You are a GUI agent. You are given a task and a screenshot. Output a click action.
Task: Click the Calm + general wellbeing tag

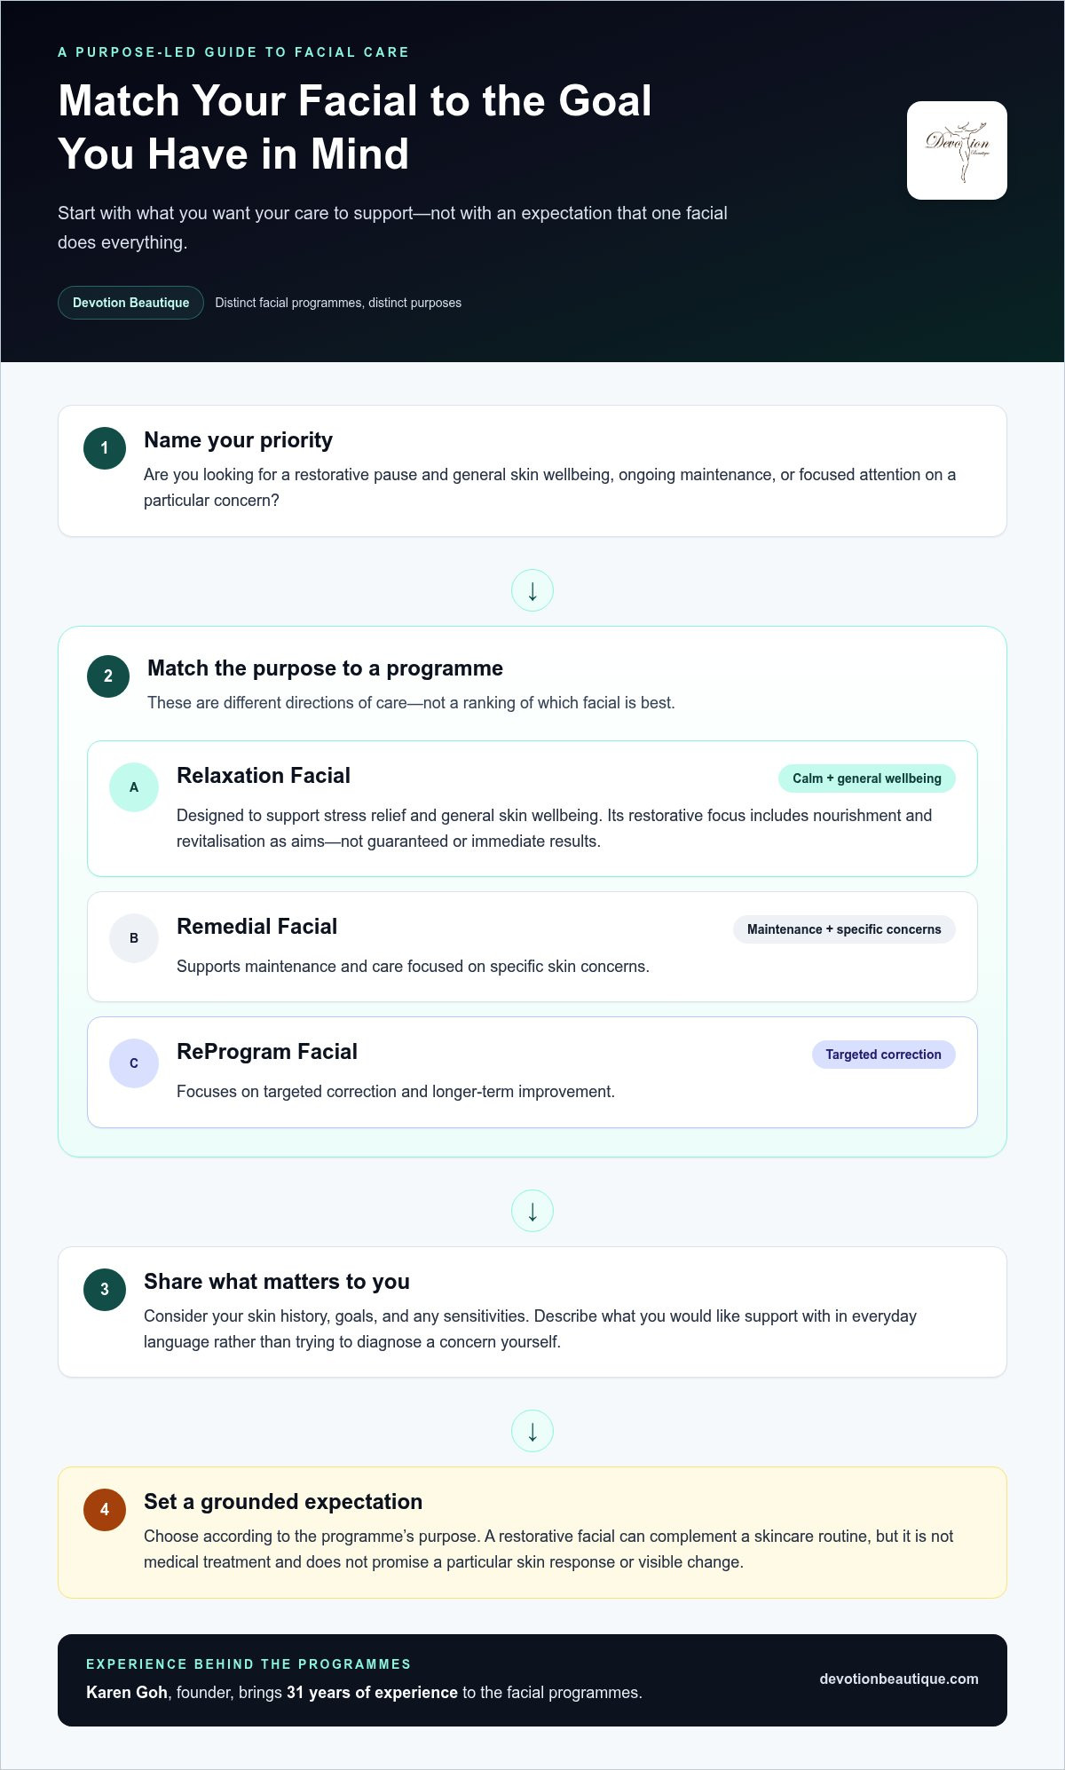(867, 778)
